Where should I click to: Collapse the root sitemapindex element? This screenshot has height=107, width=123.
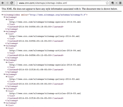pos(2,15)
